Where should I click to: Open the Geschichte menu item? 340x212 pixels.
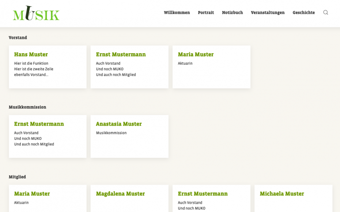(x=304, y=12)
